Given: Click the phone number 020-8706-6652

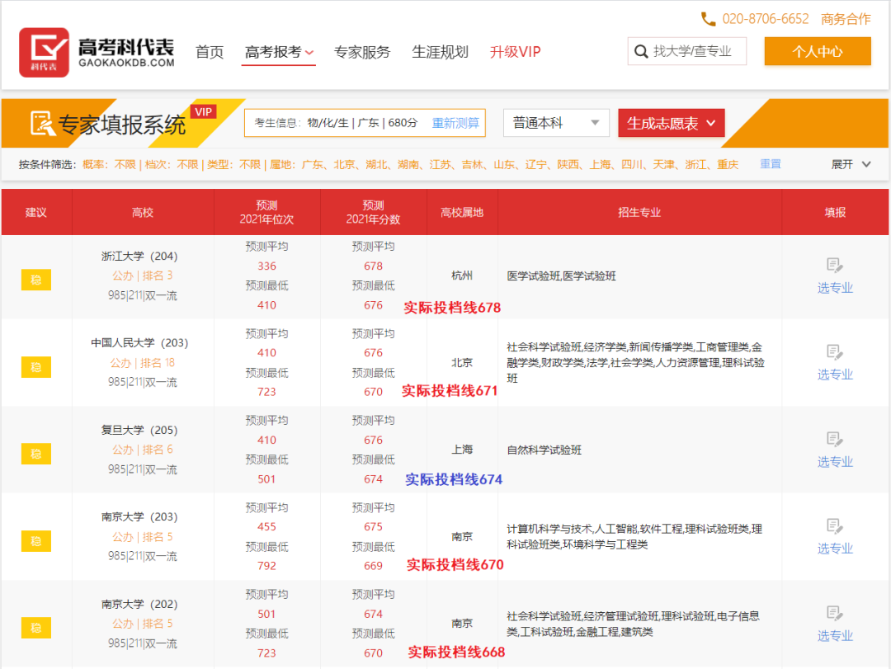Looking at the screenshot, I should coord(765,19).
